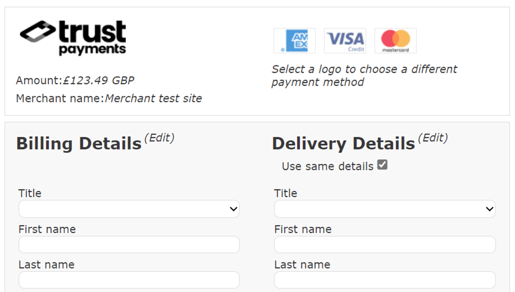Focus the Billing First name field

[129, 245]
